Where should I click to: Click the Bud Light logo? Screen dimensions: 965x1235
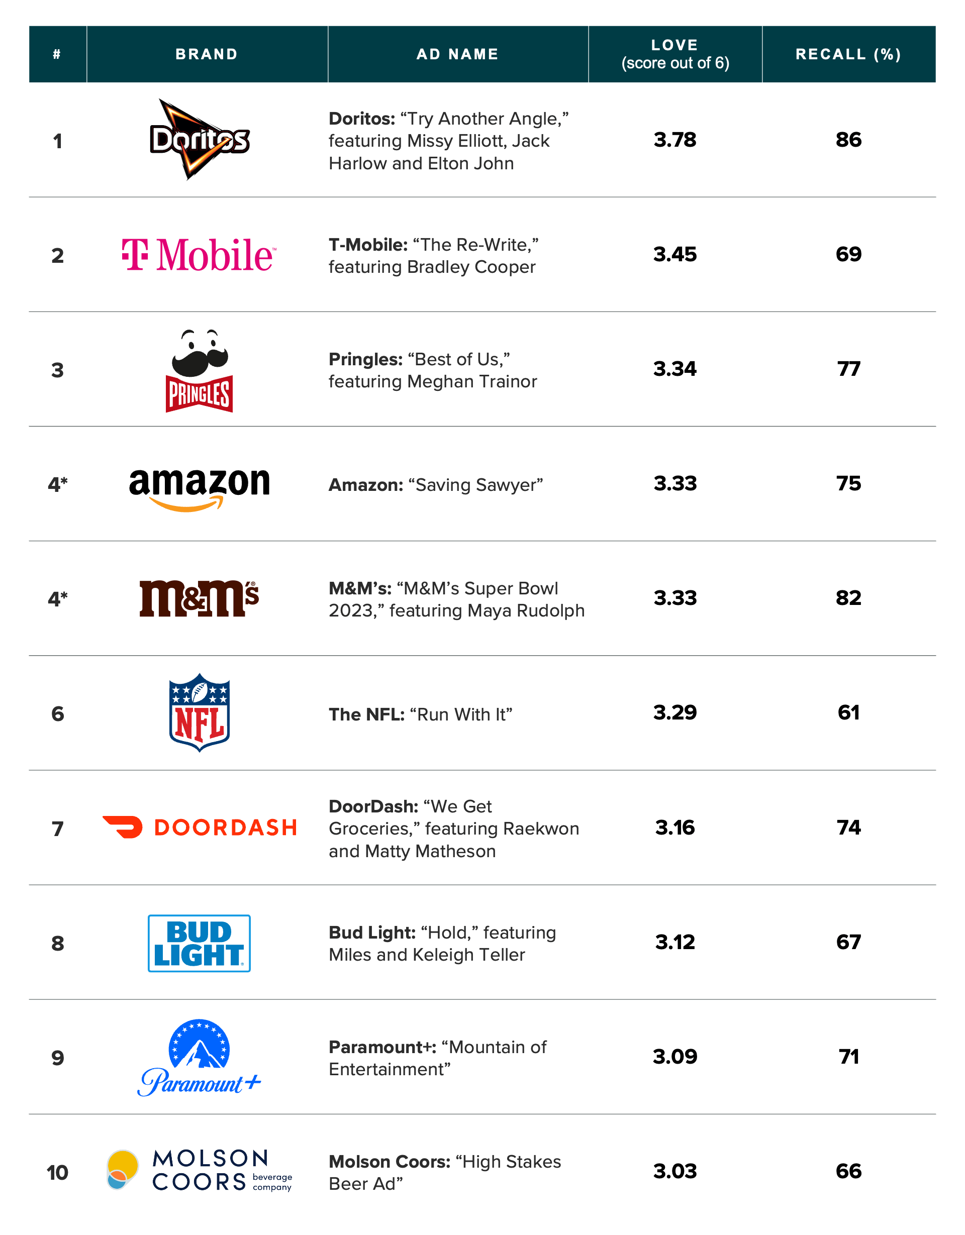199,943
